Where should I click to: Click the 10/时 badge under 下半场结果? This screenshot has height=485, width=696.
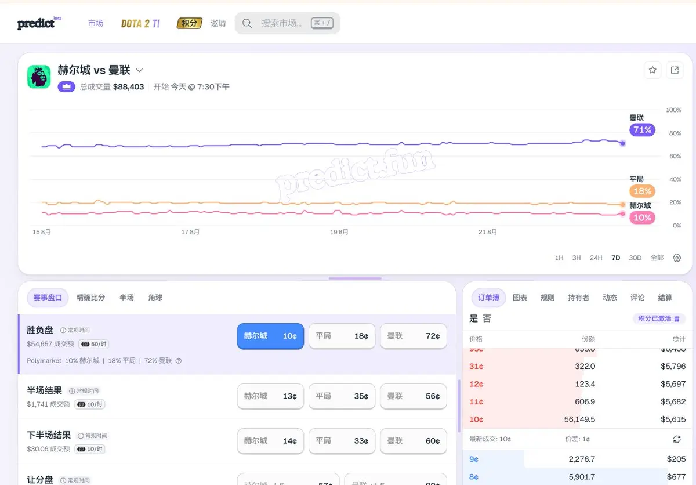pyautogui.click(x=89, y=449)
